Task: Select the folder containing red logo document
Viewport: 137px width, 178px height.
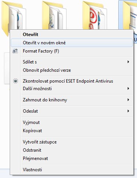Action: [95, 15]
